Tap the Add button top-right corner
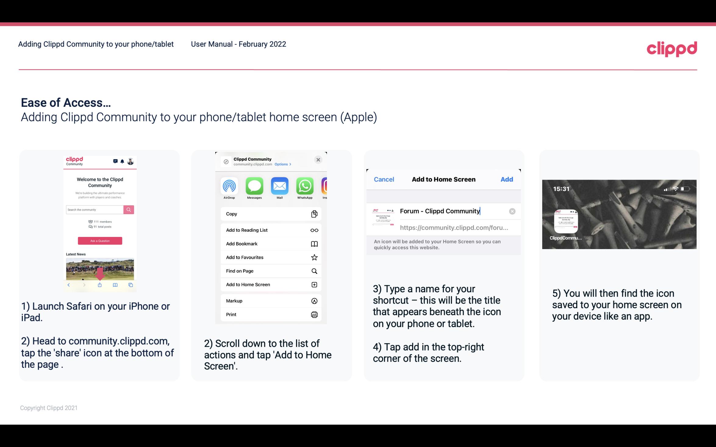The image size is (716, 447). pyautogui.click(x=506, y=179)
